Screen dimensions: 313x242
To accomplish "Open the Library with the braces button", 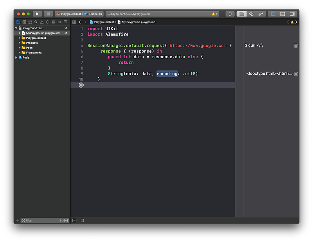I will pyautogui.click(x=230, y=14).
